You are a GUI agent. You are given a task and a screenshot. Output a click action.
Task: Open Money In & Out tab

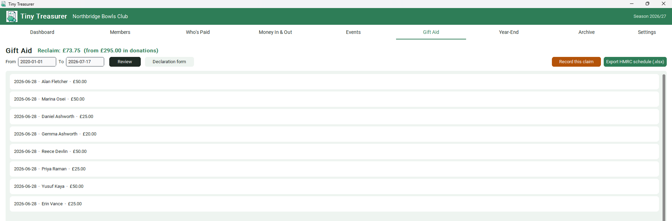(x=275, y=32)
